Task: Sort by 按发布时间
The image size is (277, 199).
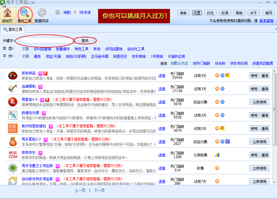Action: (x=239, y=63)
